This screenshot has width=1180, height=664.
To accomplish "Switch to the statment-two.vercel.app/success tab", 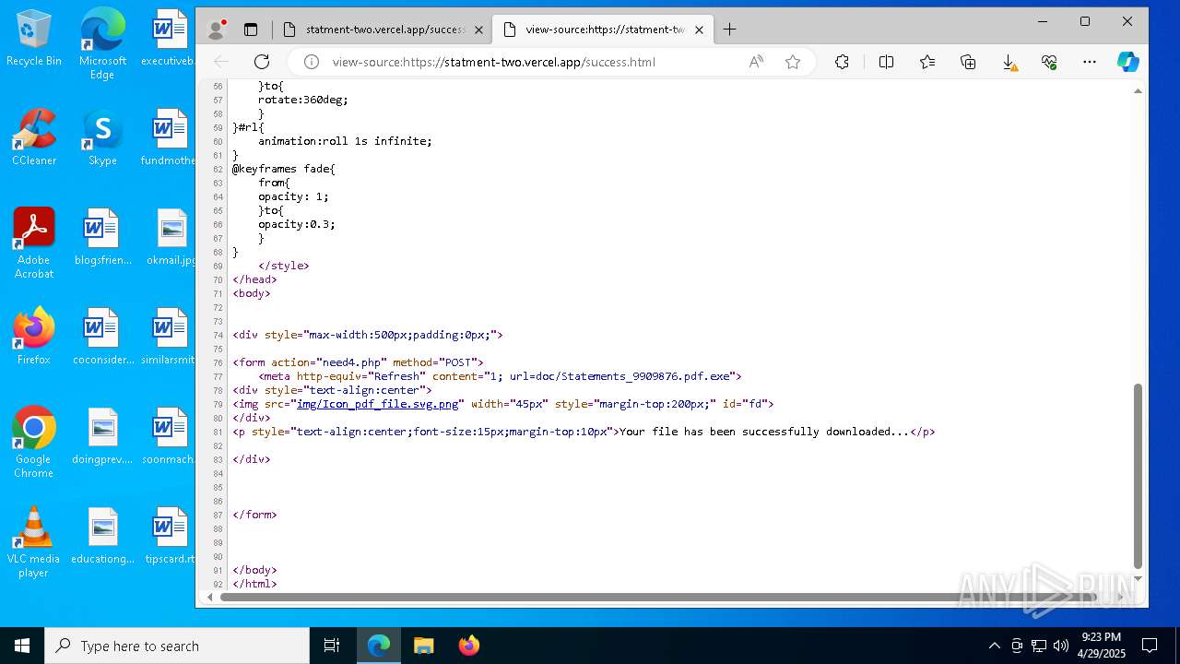I will pos(384,30).
